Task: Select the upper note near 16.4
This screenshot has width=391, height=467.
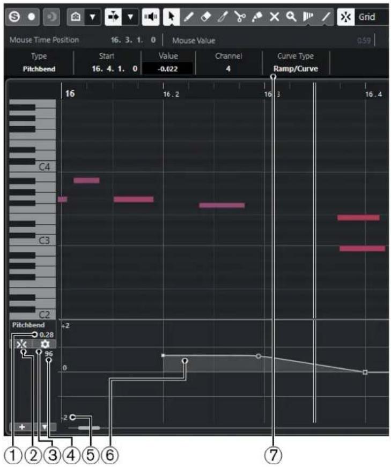Action: [358, 218]
